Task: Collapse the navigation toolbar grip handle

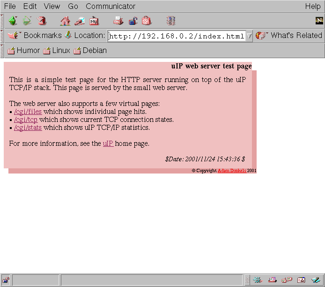Action: (2, 21)
